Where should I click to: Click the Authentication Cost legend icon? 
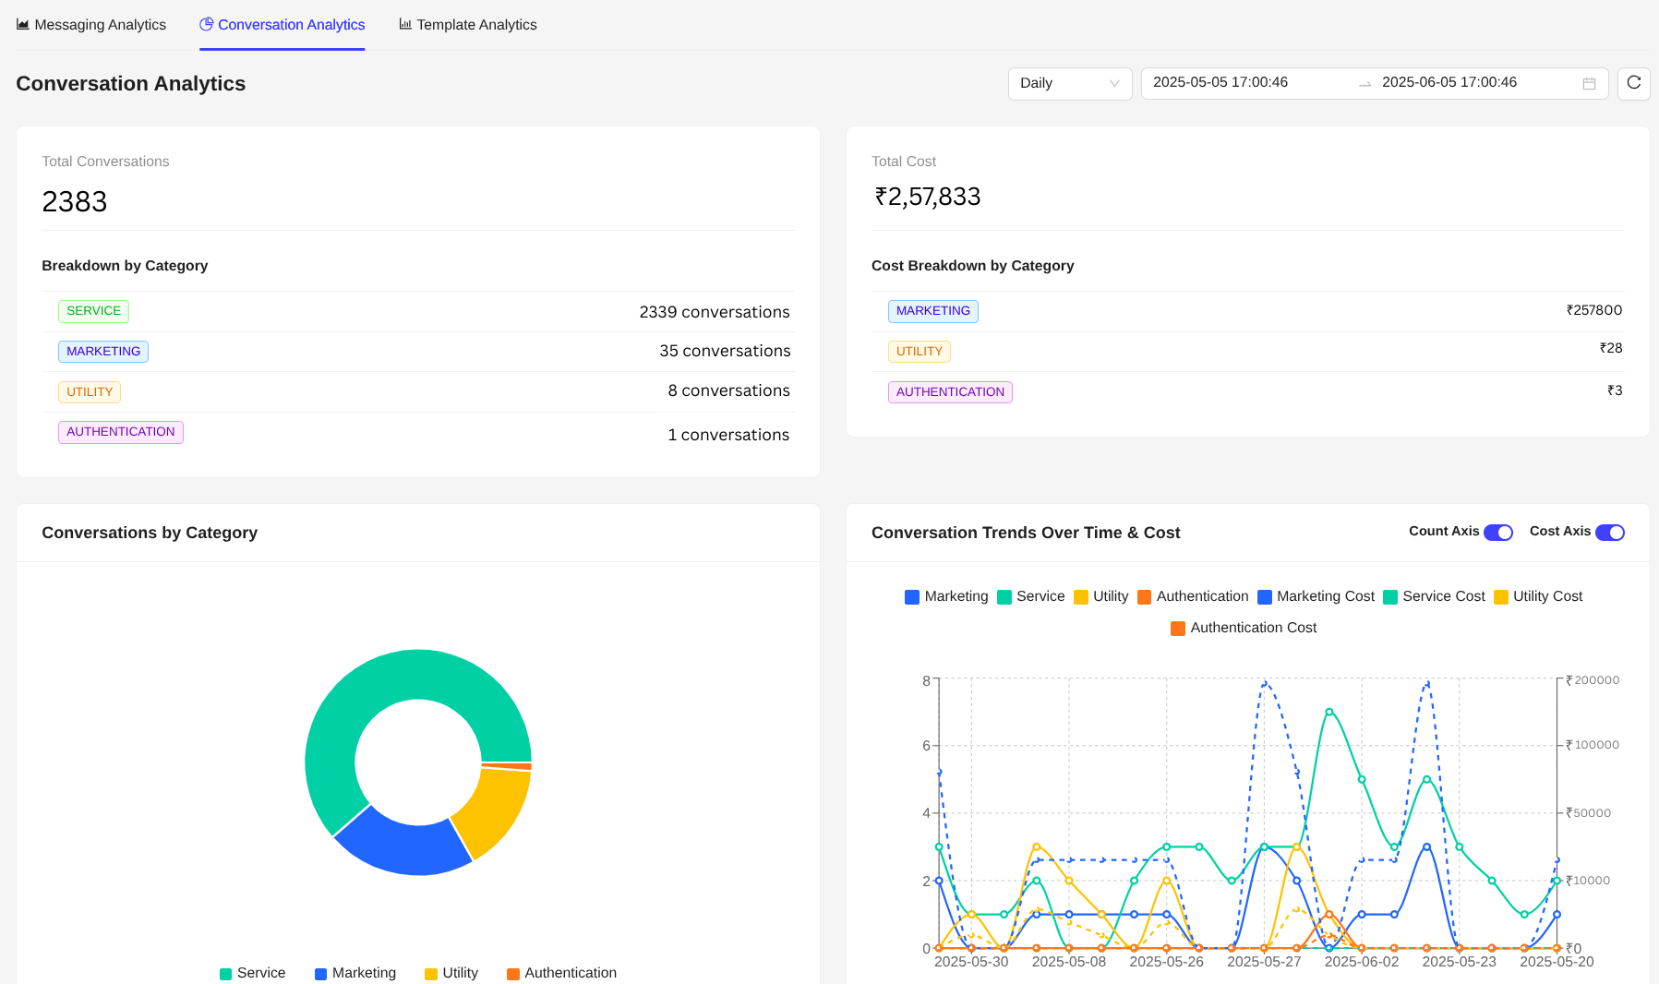[x=1178, y=629]
